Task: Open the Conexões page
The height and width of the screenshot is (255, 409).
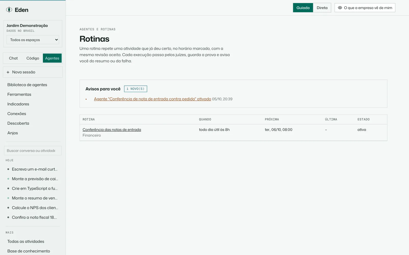Action: 17,114
